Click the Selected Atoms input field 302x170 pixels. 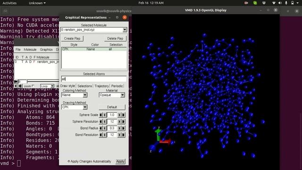tap(94, 79)
